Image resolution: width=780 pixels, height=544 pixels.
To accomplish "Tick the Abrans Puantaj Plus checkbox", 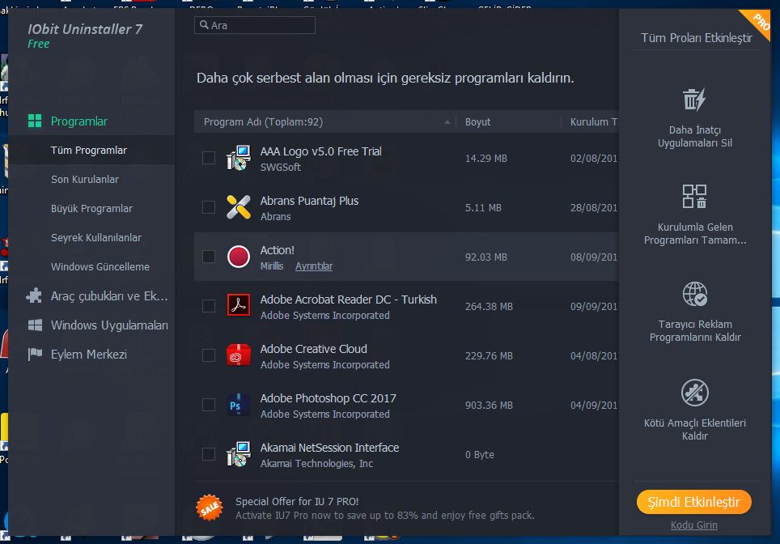I will point(209,207).
